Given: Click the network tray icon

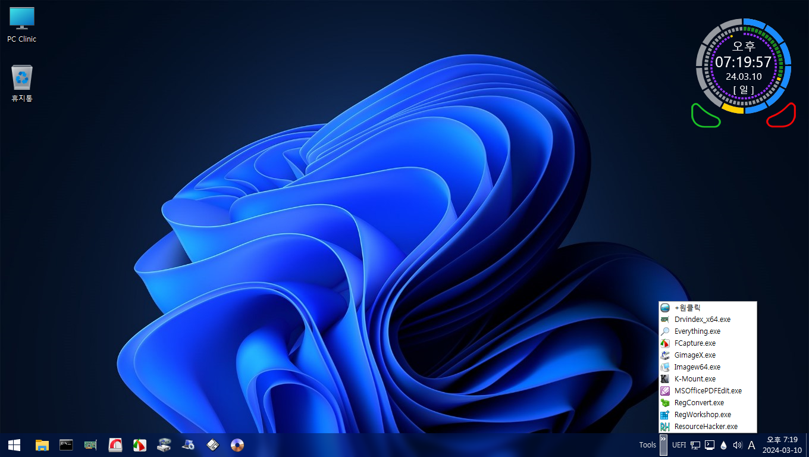Looking at the screenshot, I should (x=695, y=445).
